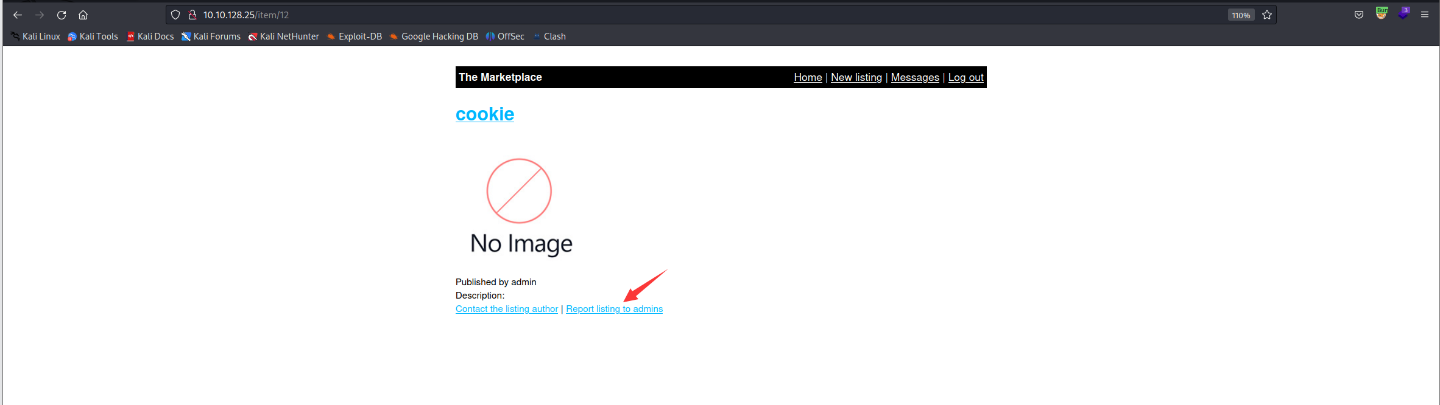Viewport: 1440px width, 405px height.
Task: Go to the browser home page
Action: pyautogui.click(x=83, y=15)
